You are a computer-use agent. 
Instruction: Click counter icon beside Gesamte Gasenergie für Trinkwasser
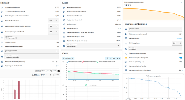coord(64,41)
